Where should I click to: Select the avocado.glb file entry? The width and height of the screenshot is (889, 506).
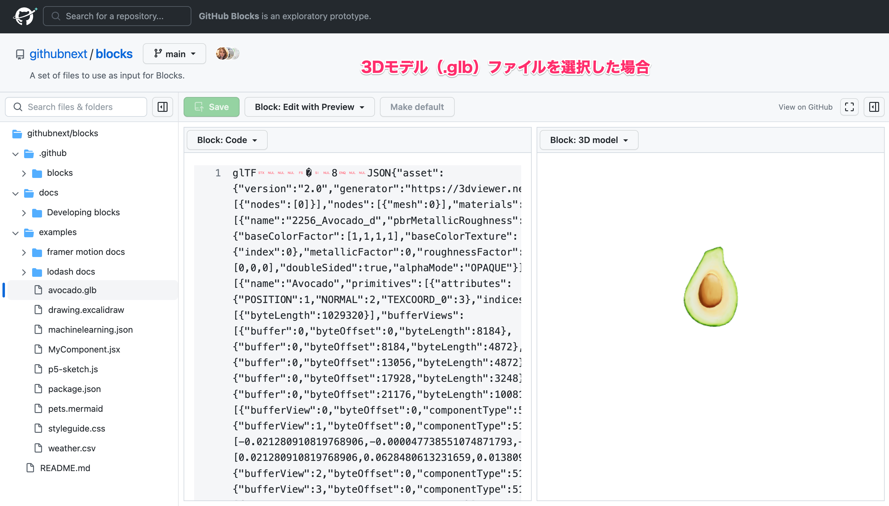(x=72, y=290)
